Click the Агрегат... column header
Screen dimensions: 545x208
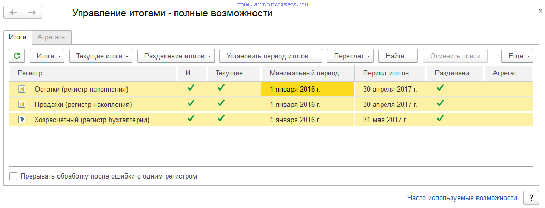(508, 73)
